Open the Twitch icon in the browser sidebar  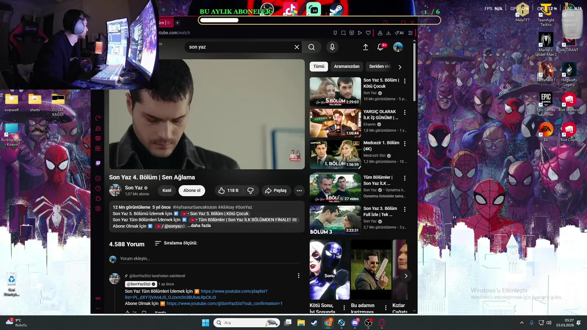pyautogui.click(x=98, y=163)
